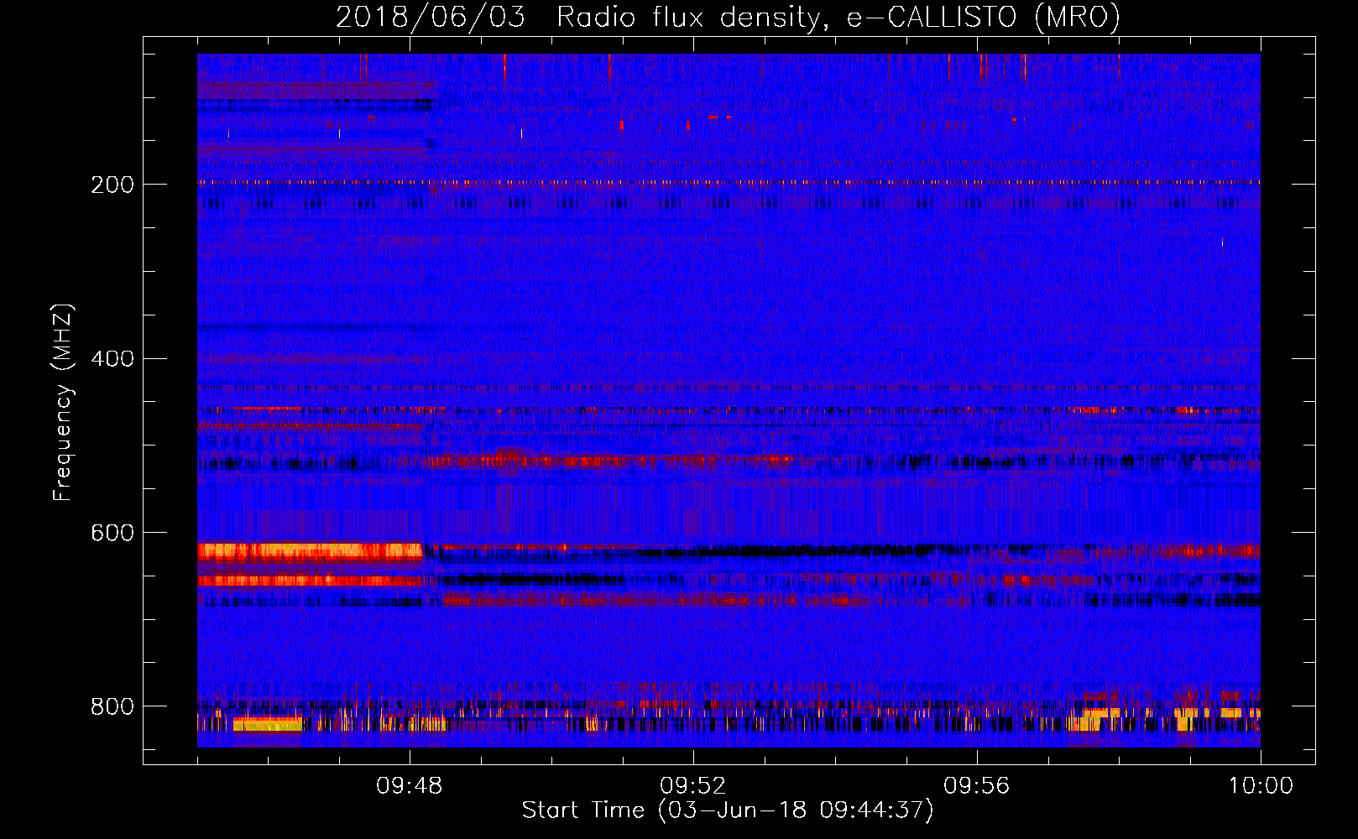This screenshot has width=1358, height=839.
Task: Click the 'Start Time (03-Jun-18 09:44:37)' label
Action: (728, 810)
